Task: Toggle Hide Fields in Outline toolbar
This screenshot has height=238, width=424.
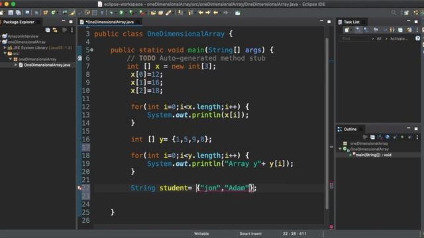Action: click(387, 137)
